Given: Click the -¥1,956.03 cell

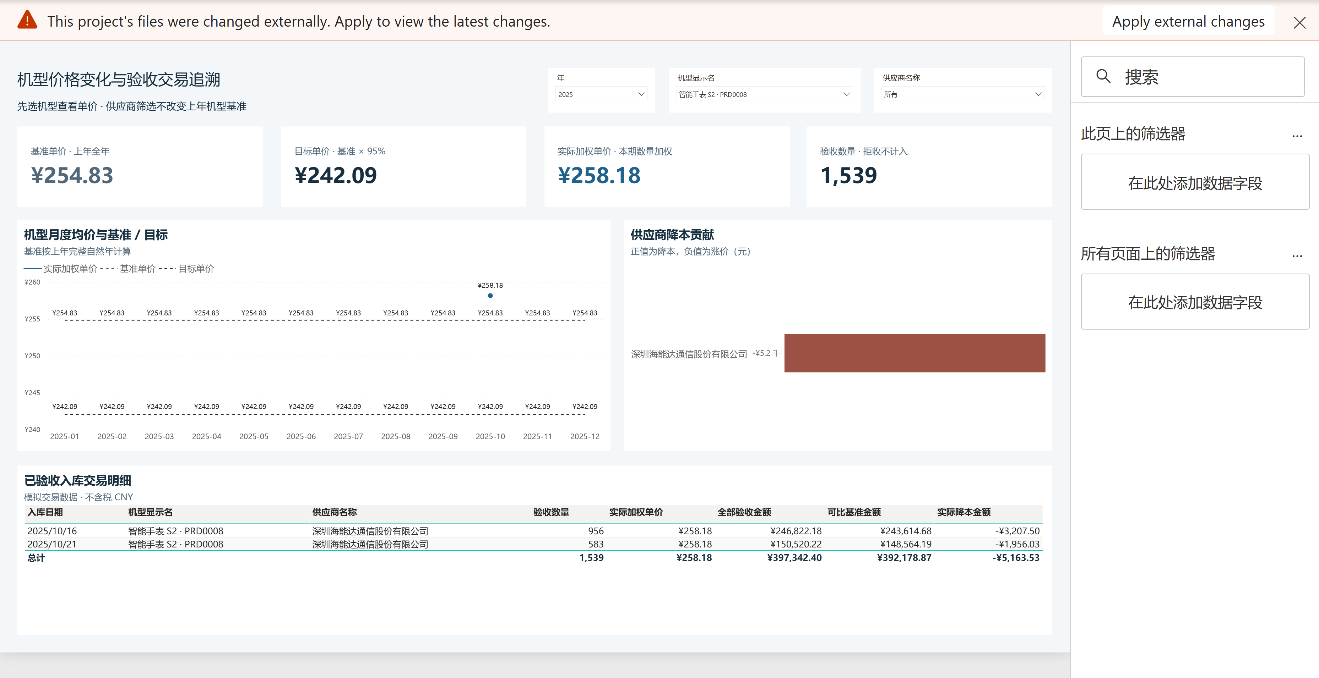Looking at the screenshot, I should [1017, 544].
